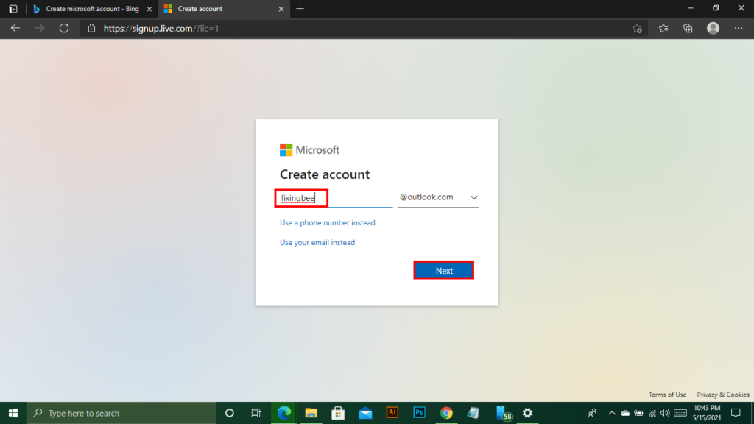The image size is (754, 424).
Task: Open Microsoft Edge from taskbar
Action: [x=283, y=413]
